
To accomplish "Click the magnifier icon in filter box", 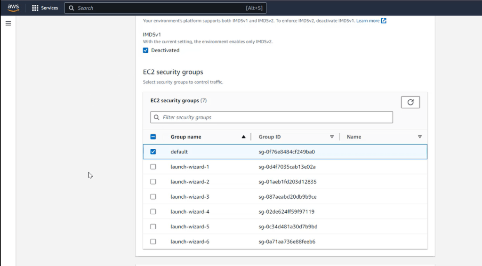I will click(x=157, y=117).
